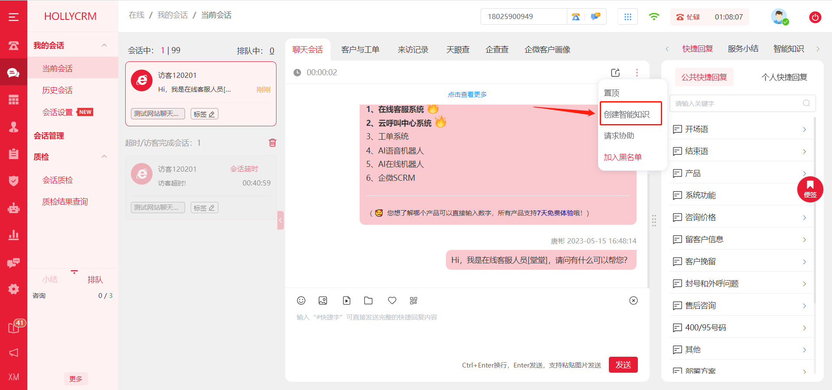The image size is (832, 390).
Task: Open the dial pad grid icon
Action: (x=627, y=17)
